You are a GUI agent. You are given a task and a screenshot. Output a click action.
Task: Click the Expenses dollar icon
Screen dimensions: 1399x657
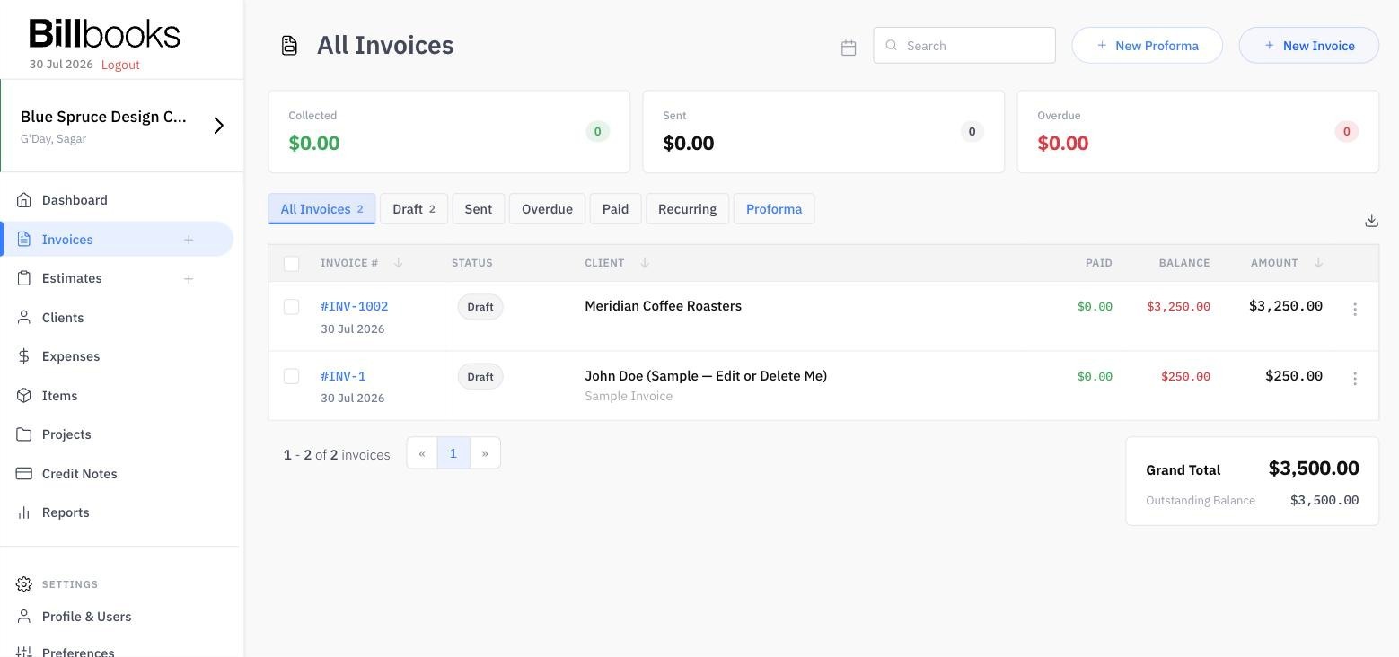tap(24, 356)
